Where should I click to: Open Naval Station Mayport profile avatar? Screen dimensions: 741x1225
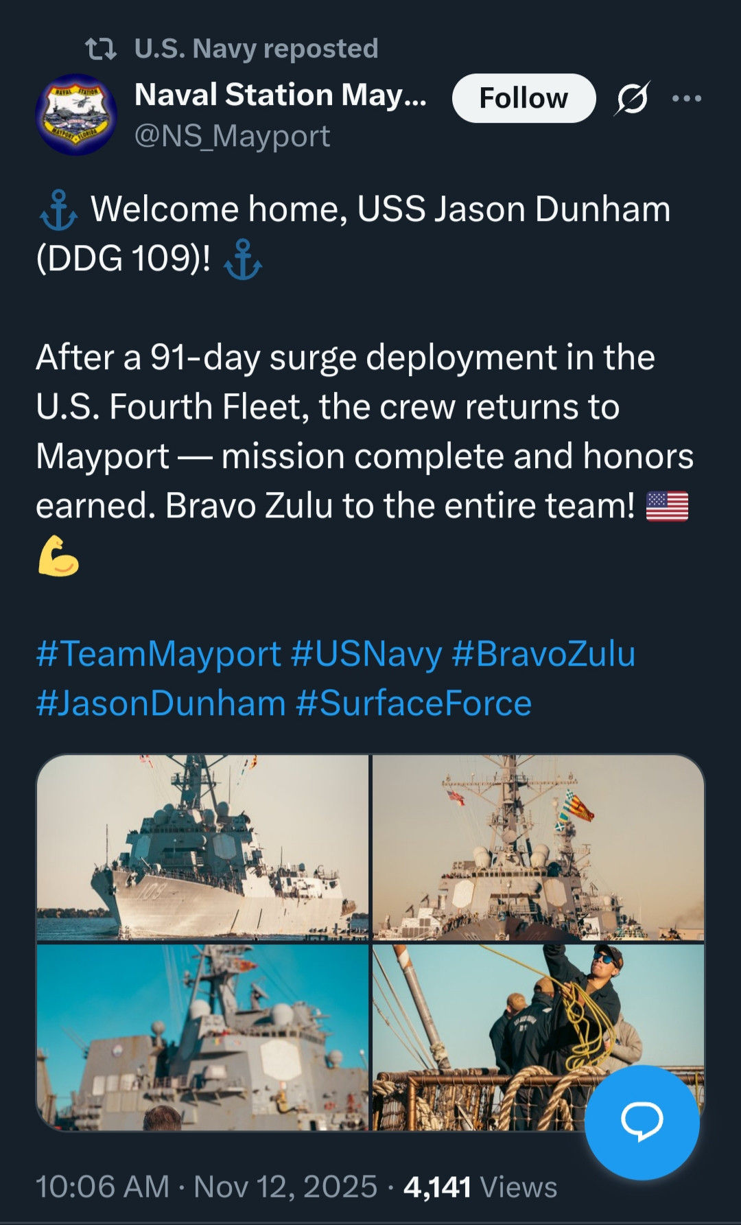tap(75, 115)
